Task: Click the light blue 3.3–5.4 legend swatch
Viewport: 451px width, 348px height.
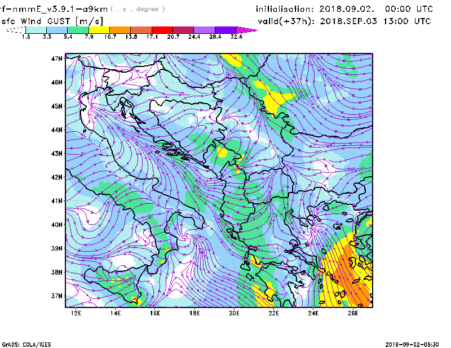Action: pyautogui.click(x=57, y=30)
